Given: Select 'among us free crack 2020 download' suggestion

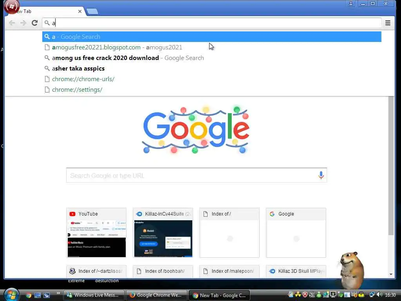Looking at the screenshot, I should pos(212,58).
